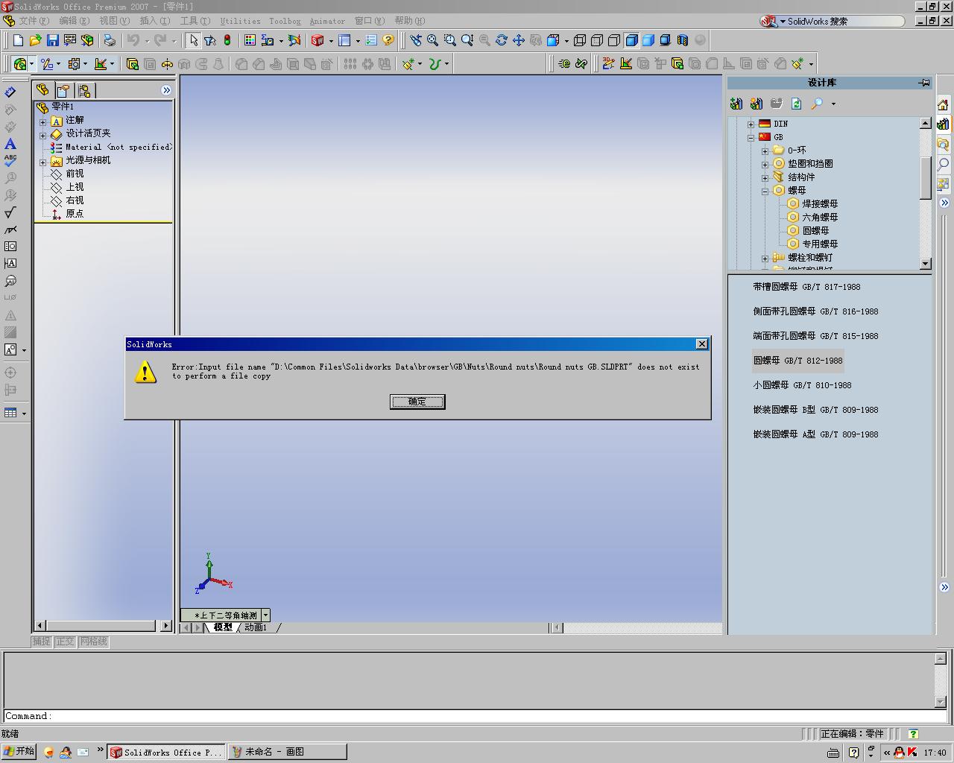Viewport: 954px width, 763px height.
Task: Open the view orientation dropdown arrow
Action: tap(265, 615)
